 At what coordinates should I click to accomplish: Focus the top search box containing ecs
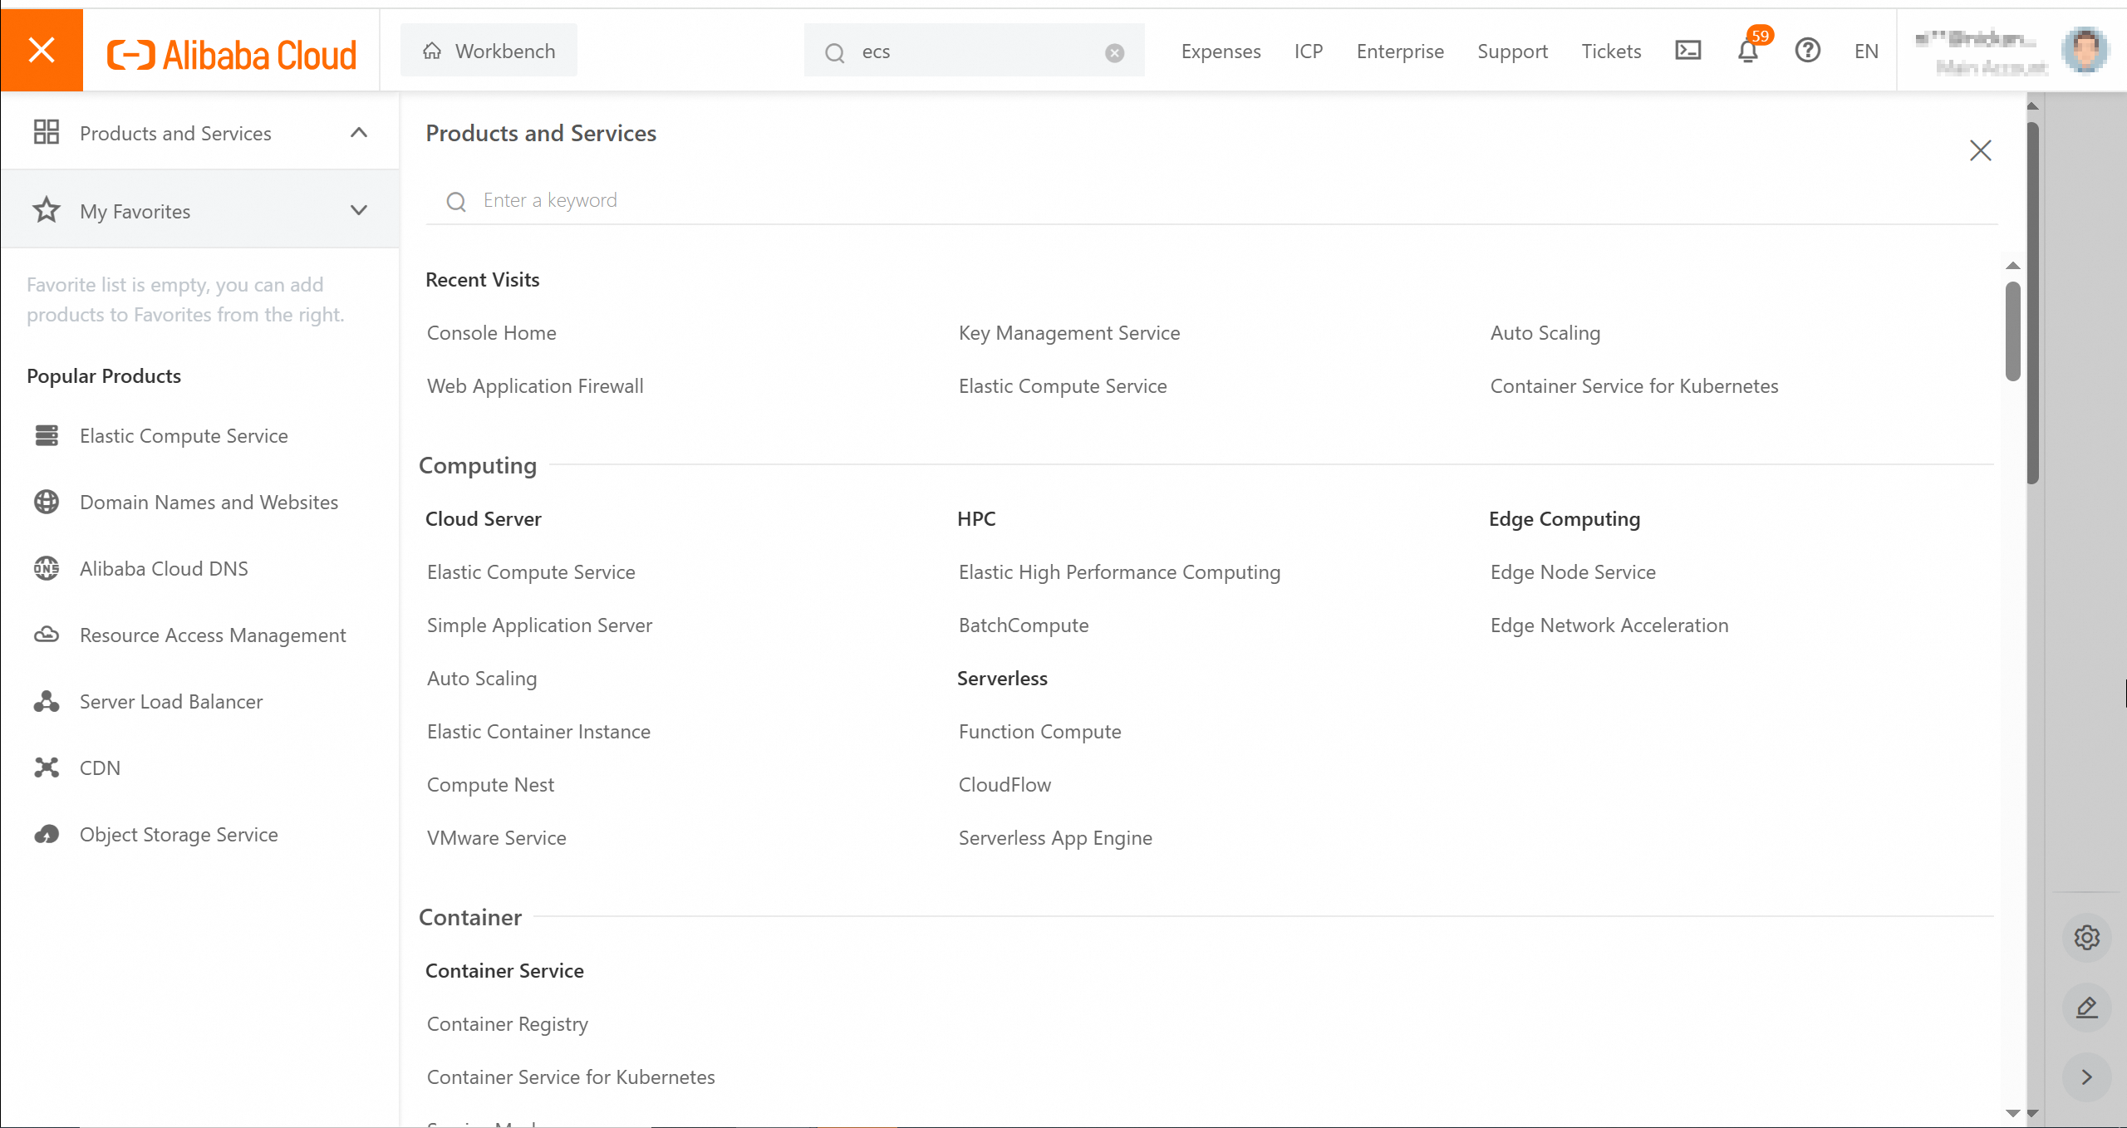pyautogui.click(x=975, y=52)
